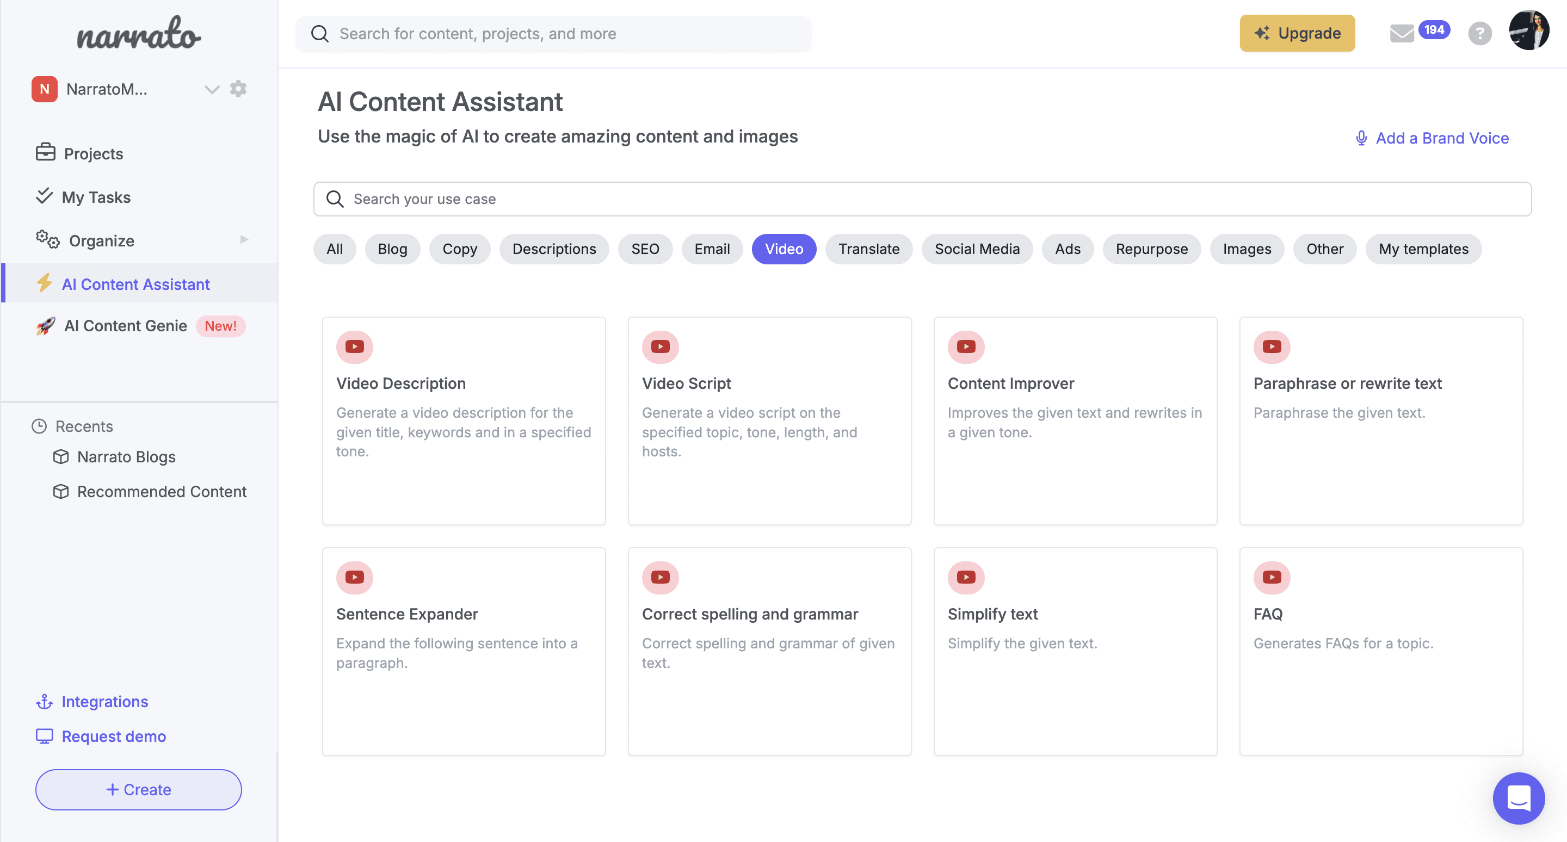Click the microphone icon near Brand Voice

point(1361,138)
